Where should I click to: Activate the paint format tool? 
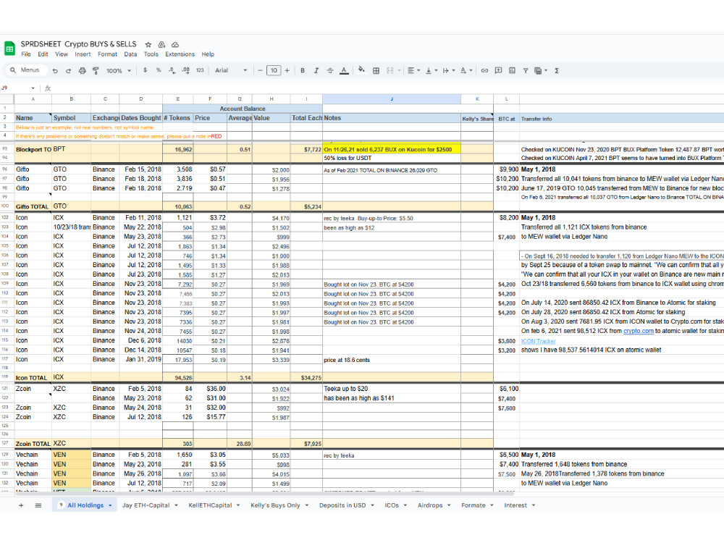click(x=96, y=71)
